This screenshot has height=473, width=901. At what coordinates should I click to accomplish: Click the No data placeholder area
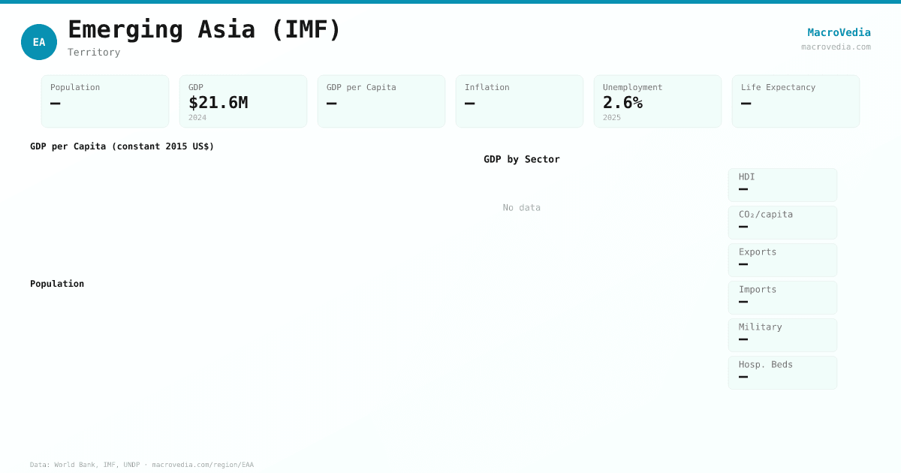(521, 207)
